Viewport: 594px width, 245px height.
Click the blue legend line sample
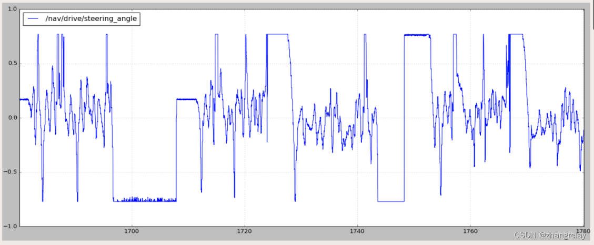tap(34, 18)
